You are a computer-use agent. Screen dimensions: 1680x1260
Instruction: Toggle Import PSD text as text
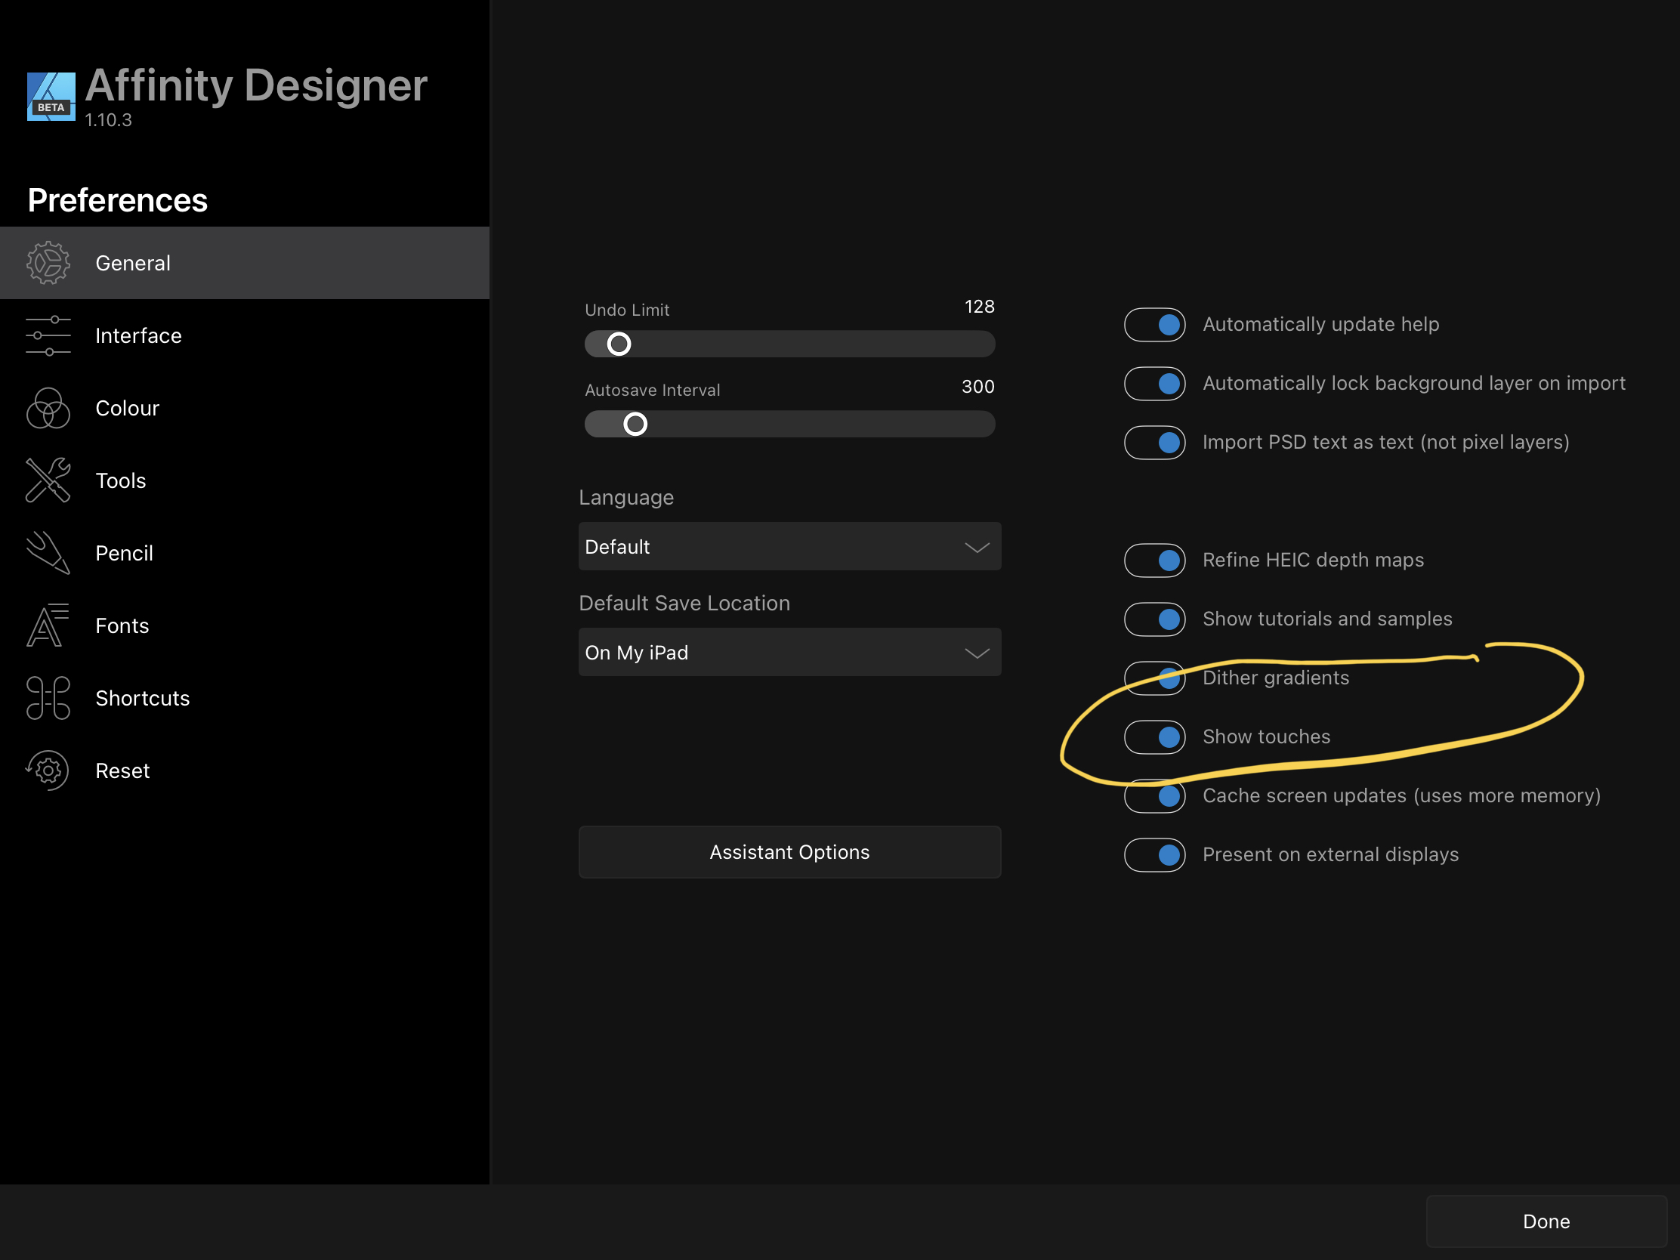[1154, 442]
